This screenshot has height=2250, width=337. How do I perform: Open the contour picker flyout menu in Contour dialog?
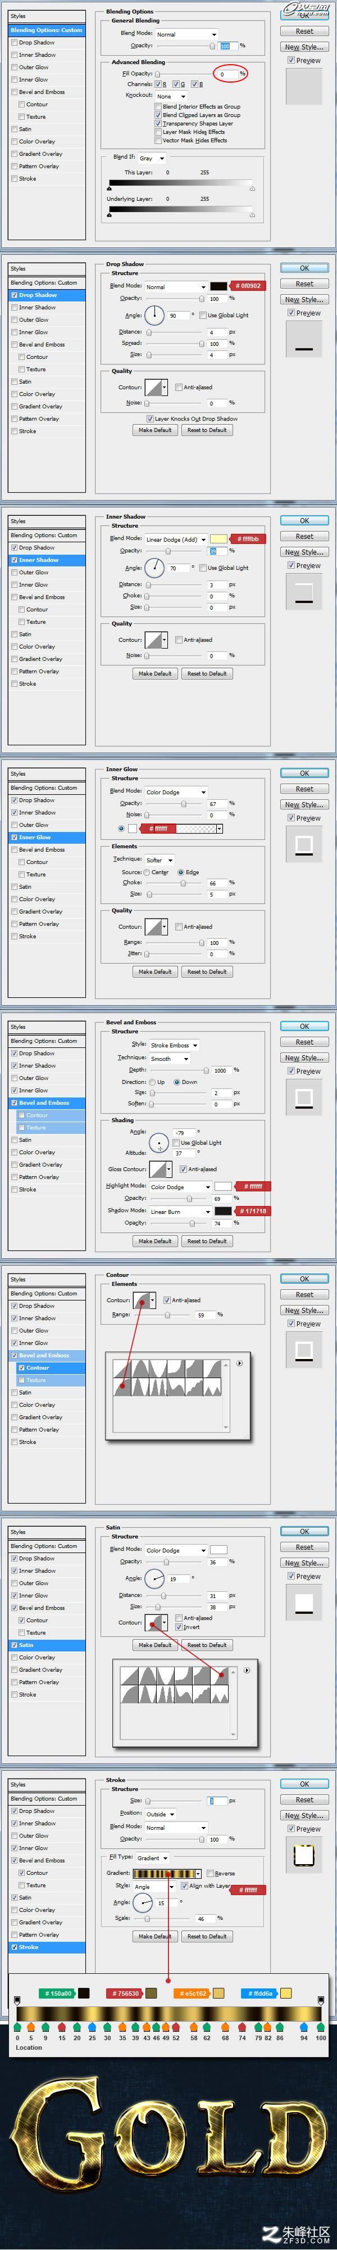click(239, 1362)
